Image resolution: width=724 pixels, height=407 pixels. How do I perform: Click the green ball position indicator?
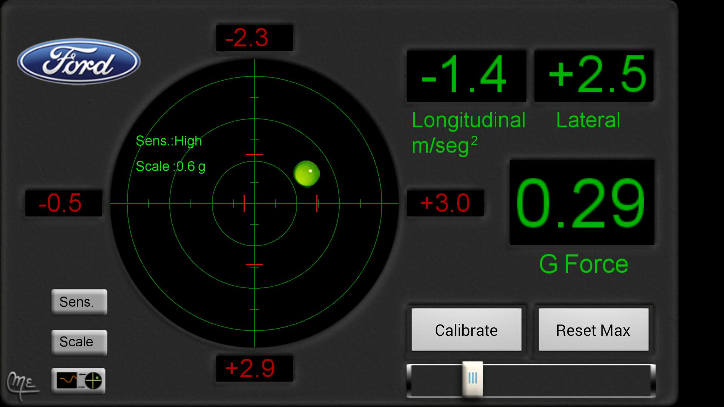pyautogui.click(x=306, y=173)
